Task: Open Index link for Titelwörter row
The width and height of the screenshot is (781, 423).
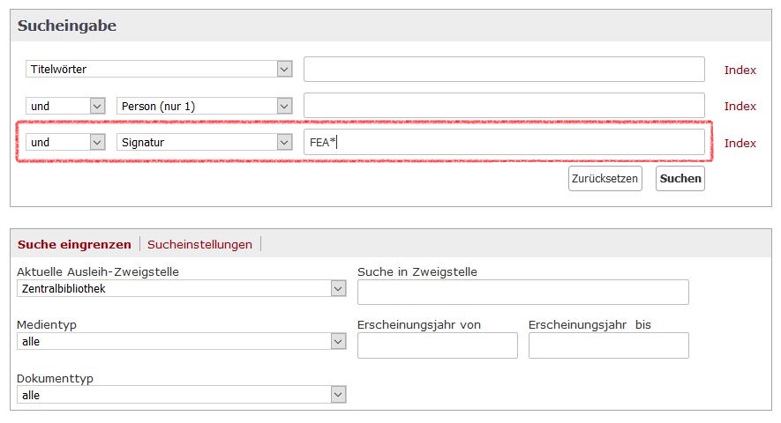Action: point(740,70)
